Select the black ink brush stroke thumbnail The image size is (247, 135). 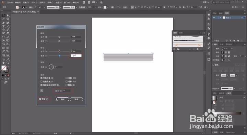(x=188, y=40)
